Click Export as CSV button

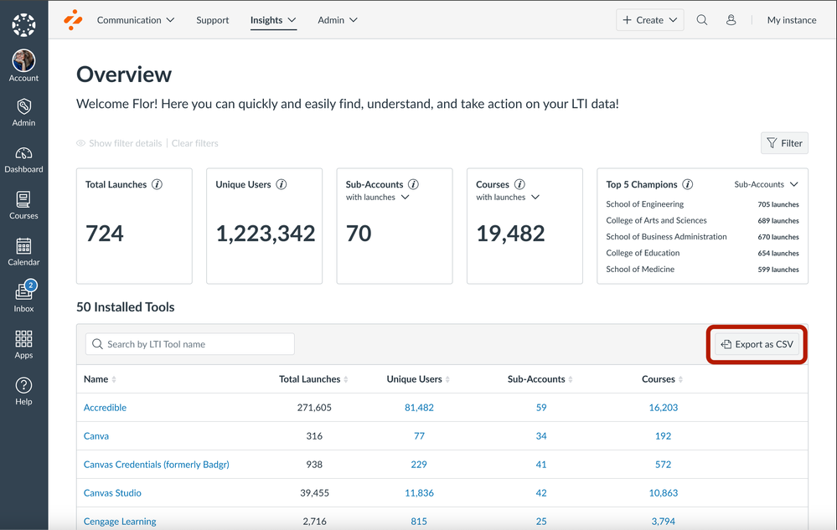tap(757, 344)
